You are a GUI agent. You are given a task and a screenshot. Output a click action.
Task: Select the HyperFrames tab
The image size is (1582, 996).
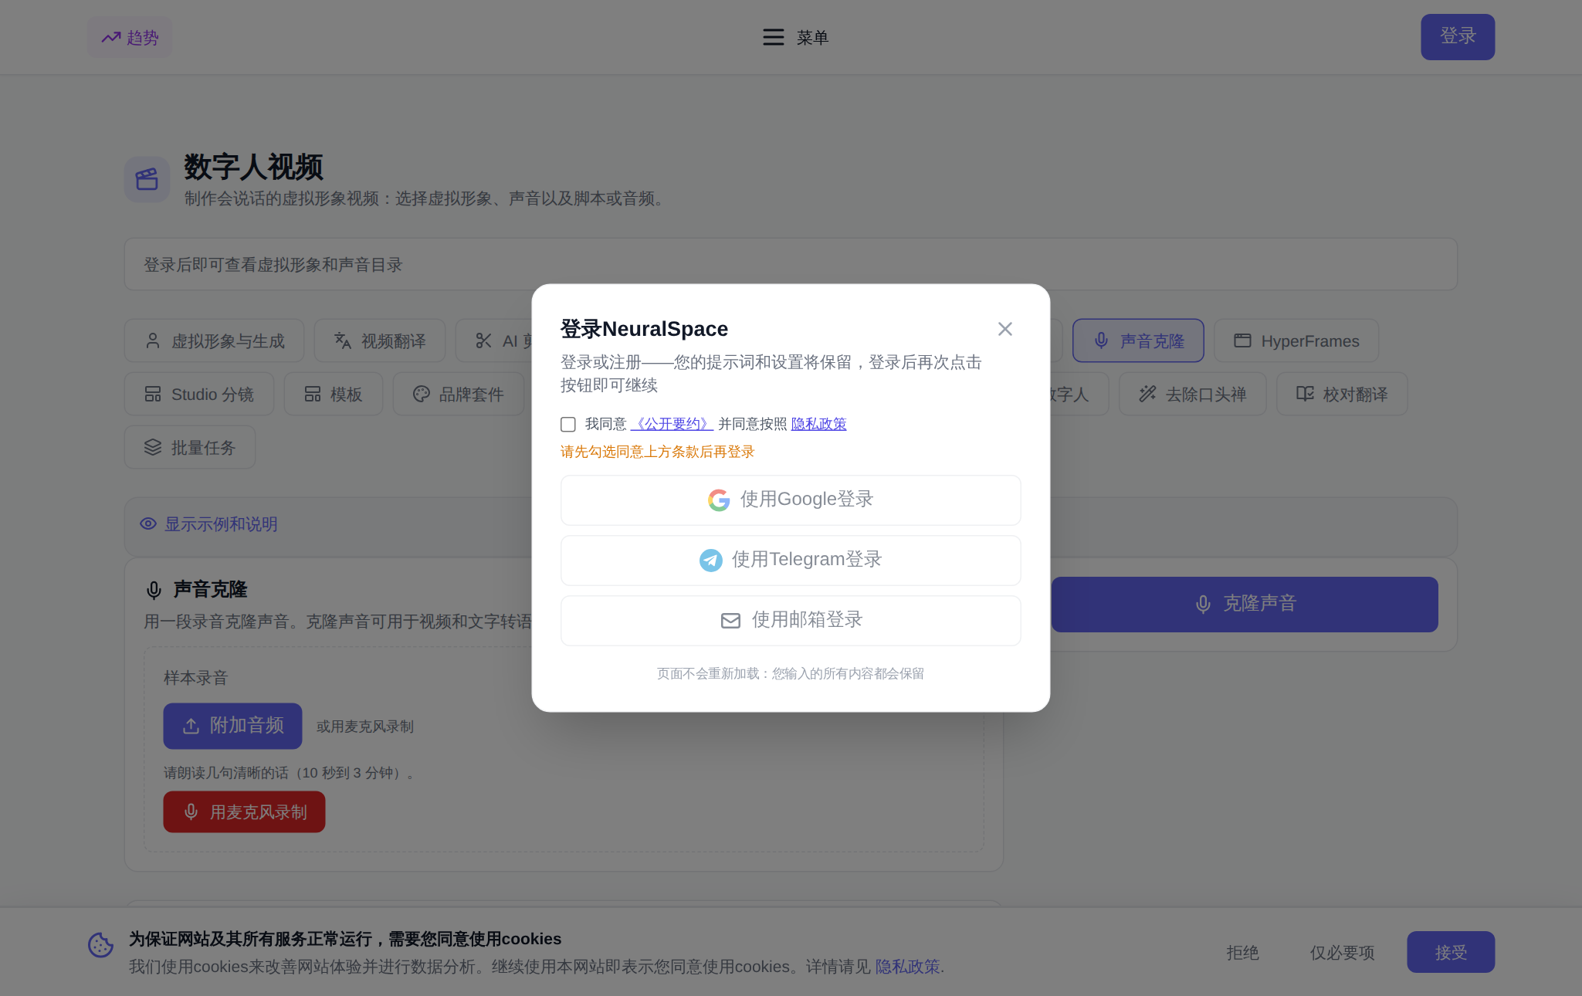click(1296, 340)
